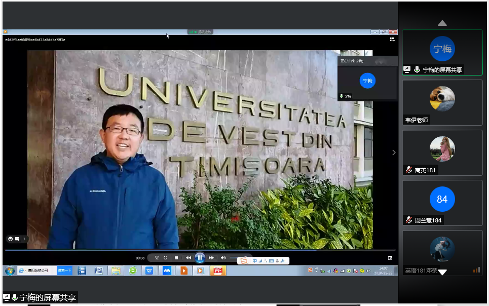The image size is (489, 306).
Task: Click the fast-forward button in the player
Action: tap(211, 258)
